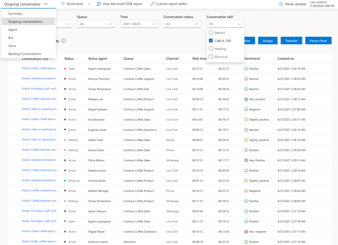Click the View Microsoft OOB report icon
Viewport: 338px width, 245px height.
(99, 4)
